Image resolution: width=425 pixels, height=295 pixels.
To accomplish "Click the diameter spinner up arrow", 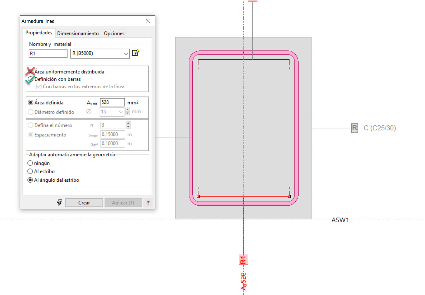I will click(x=127, y=110).
